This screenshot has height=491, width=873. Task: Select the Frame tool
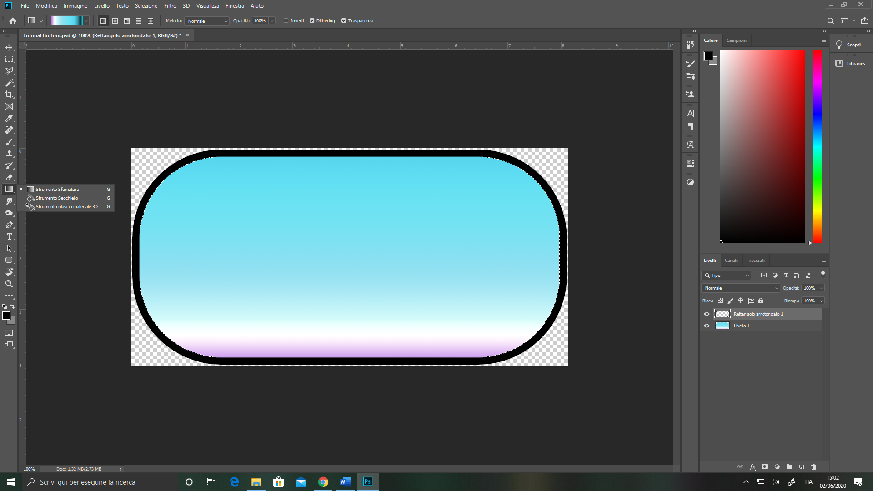[9, 106]
